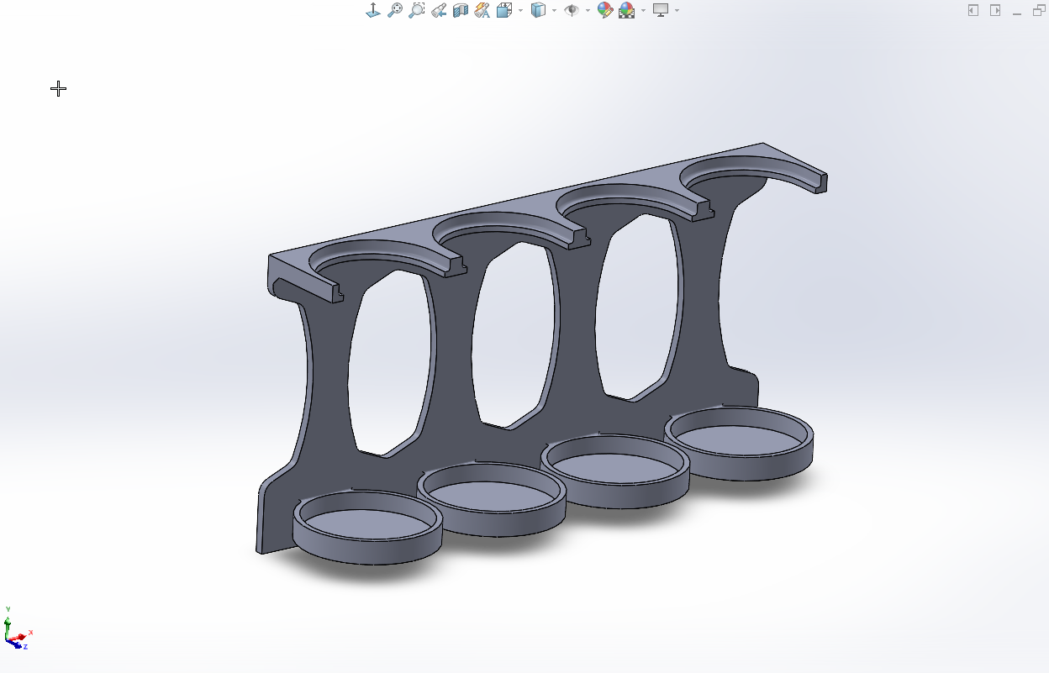Restore down the document window
1049x673 pixels.
1039,10
